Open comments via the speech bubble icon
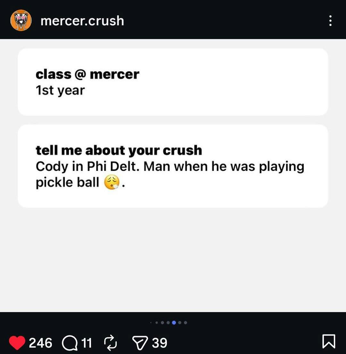 pos(70,343)
